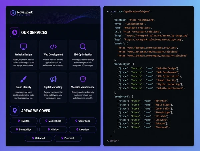
Task: Click the pin icon in the Lakeview pill
Action: (x=77, y=130)
